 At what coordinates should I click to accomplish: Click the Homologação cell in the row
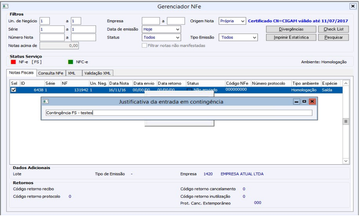pyautogui.click(x=304, y=90)
